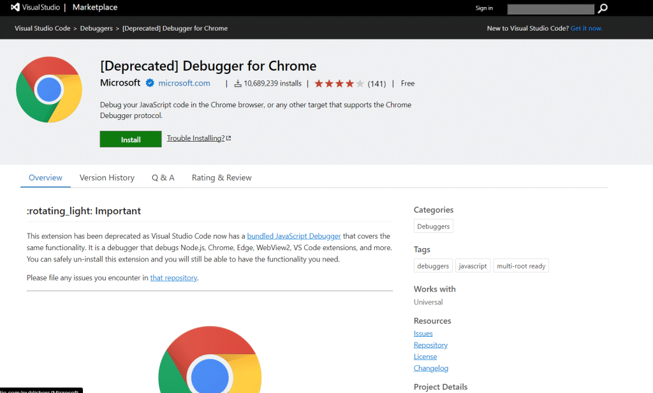This screenshot has height=393, width=653.
Task: Click the extension title heading
Action: 209,66
